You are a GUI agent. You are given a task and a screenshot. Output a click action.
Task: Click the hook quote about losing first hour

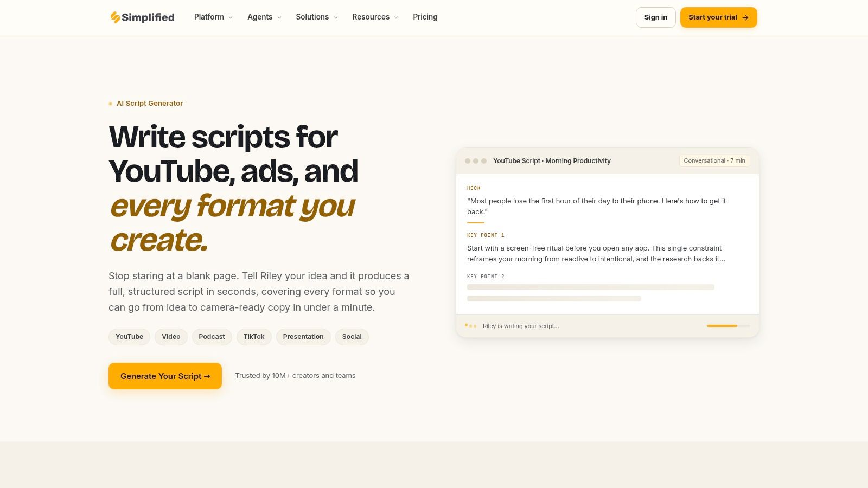tap(596, 206)
